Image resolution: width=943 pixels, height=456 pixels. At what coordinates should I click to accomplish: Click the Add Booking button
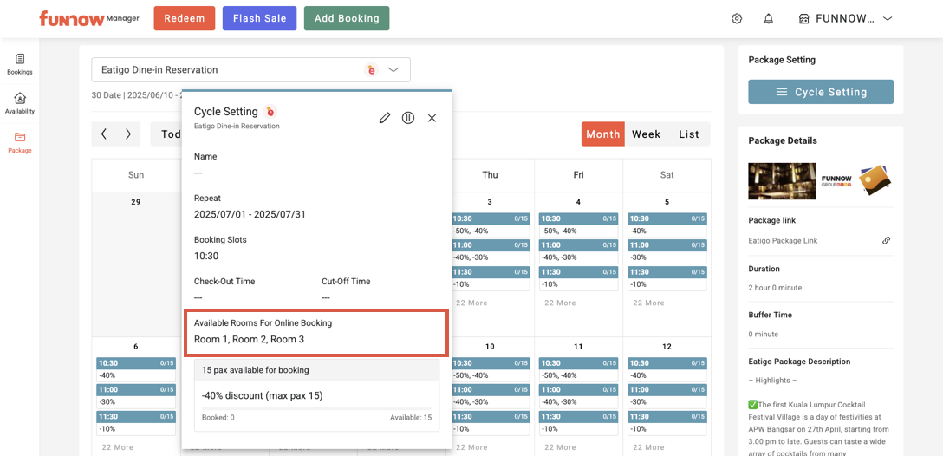(x=347, y=19)
